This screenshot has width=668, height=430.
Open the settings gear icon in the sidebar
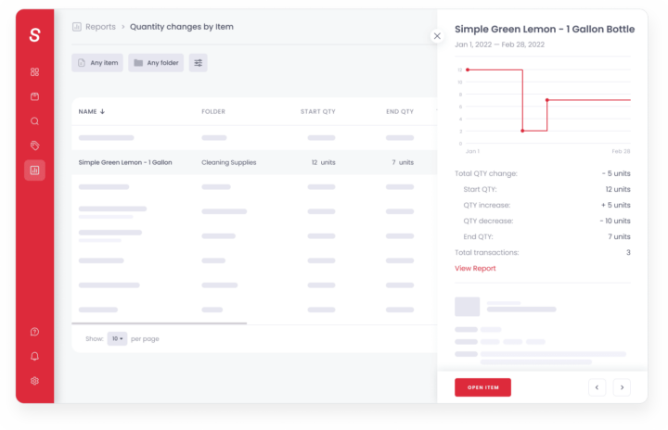pos(34,380)
